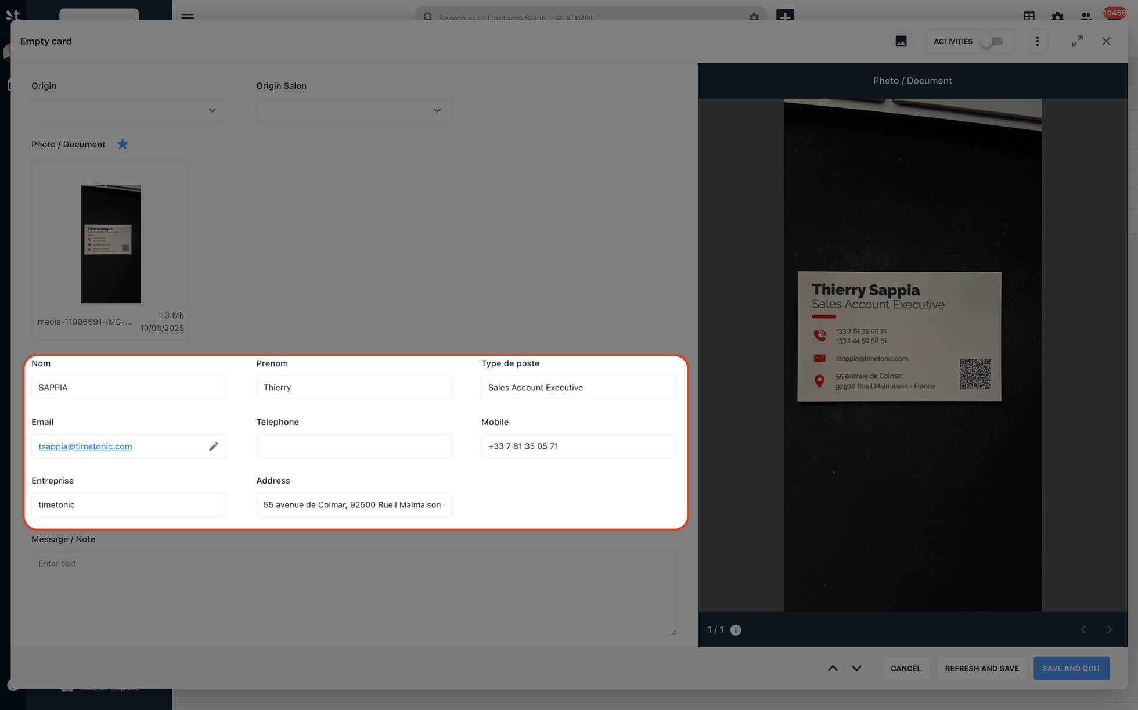Open the three-dot more options menu
Image resolution: width=1138 pixels, height=710 pixels.
tap(1037, 41)
